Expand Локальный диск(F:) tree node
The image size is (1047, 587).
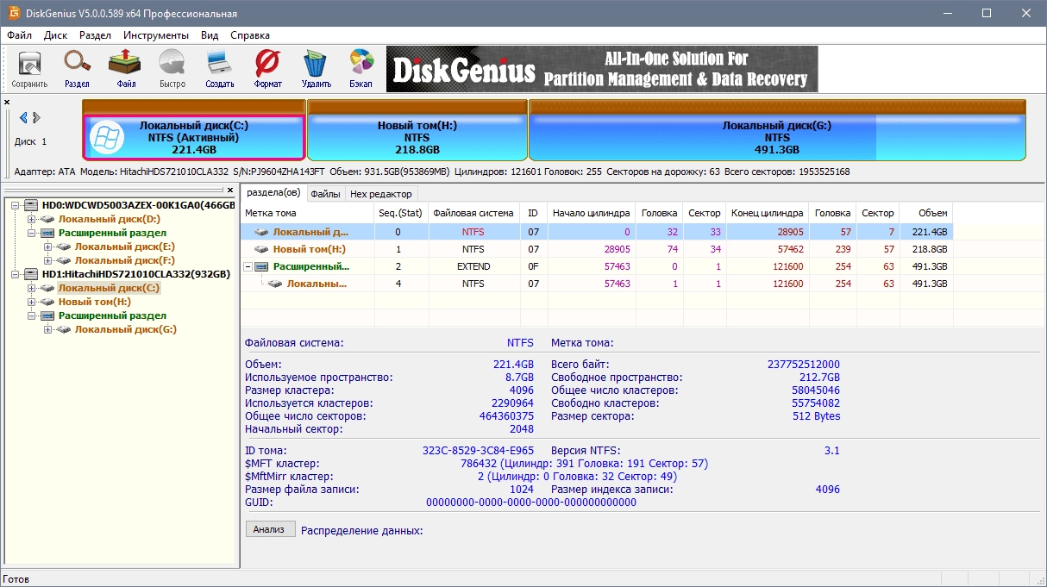(48, 260)
